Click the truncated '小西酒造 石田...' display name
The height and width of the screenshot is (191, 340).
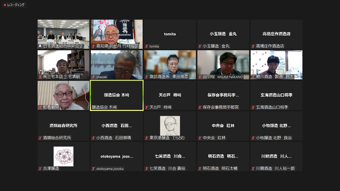(x=117, y=125)
